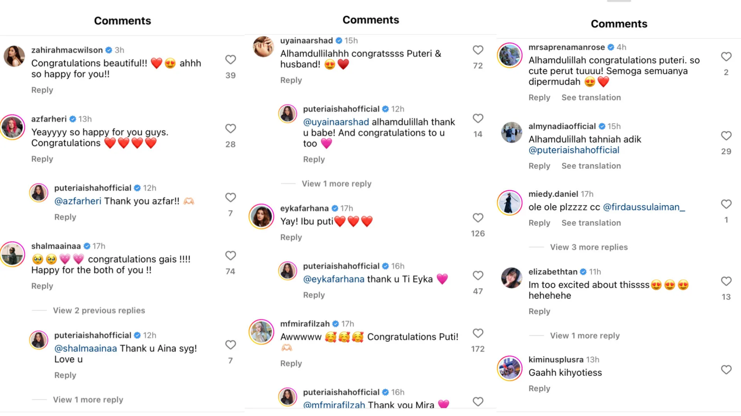Open eykafarhana's profile picture
The width and height of the screenshot is (741, 416).
coord(261,216)
